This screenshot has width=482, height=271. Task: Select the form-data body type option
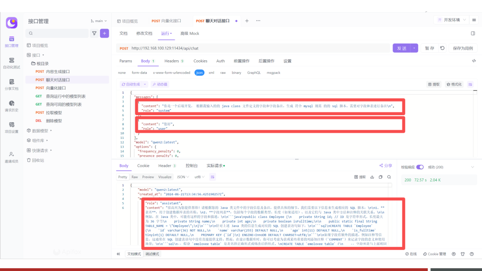(x=139, y=73)
